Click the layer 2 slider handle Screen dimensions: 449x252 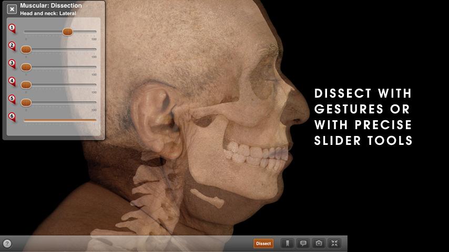pyautogui.click(x=26, y=49)
